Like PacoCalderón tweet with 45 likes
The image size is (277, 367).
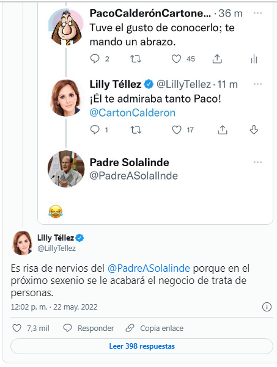(x=176, y=59)
